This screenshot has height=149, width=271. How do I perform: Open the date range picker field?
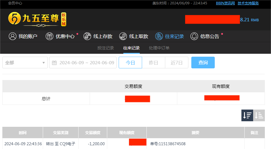[86, 63]
